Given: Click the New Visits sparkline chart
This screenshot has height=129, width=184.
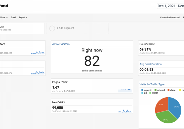Looking at the screenshot, I should [125, 111].
